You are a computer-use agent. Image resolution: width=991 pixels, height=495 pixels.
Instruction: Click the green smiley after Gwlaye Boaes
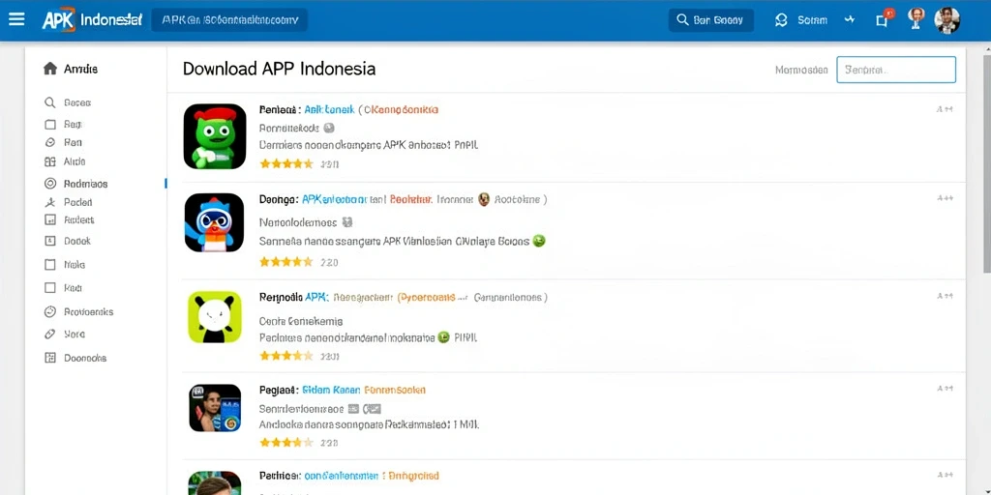tap(539, 241)
